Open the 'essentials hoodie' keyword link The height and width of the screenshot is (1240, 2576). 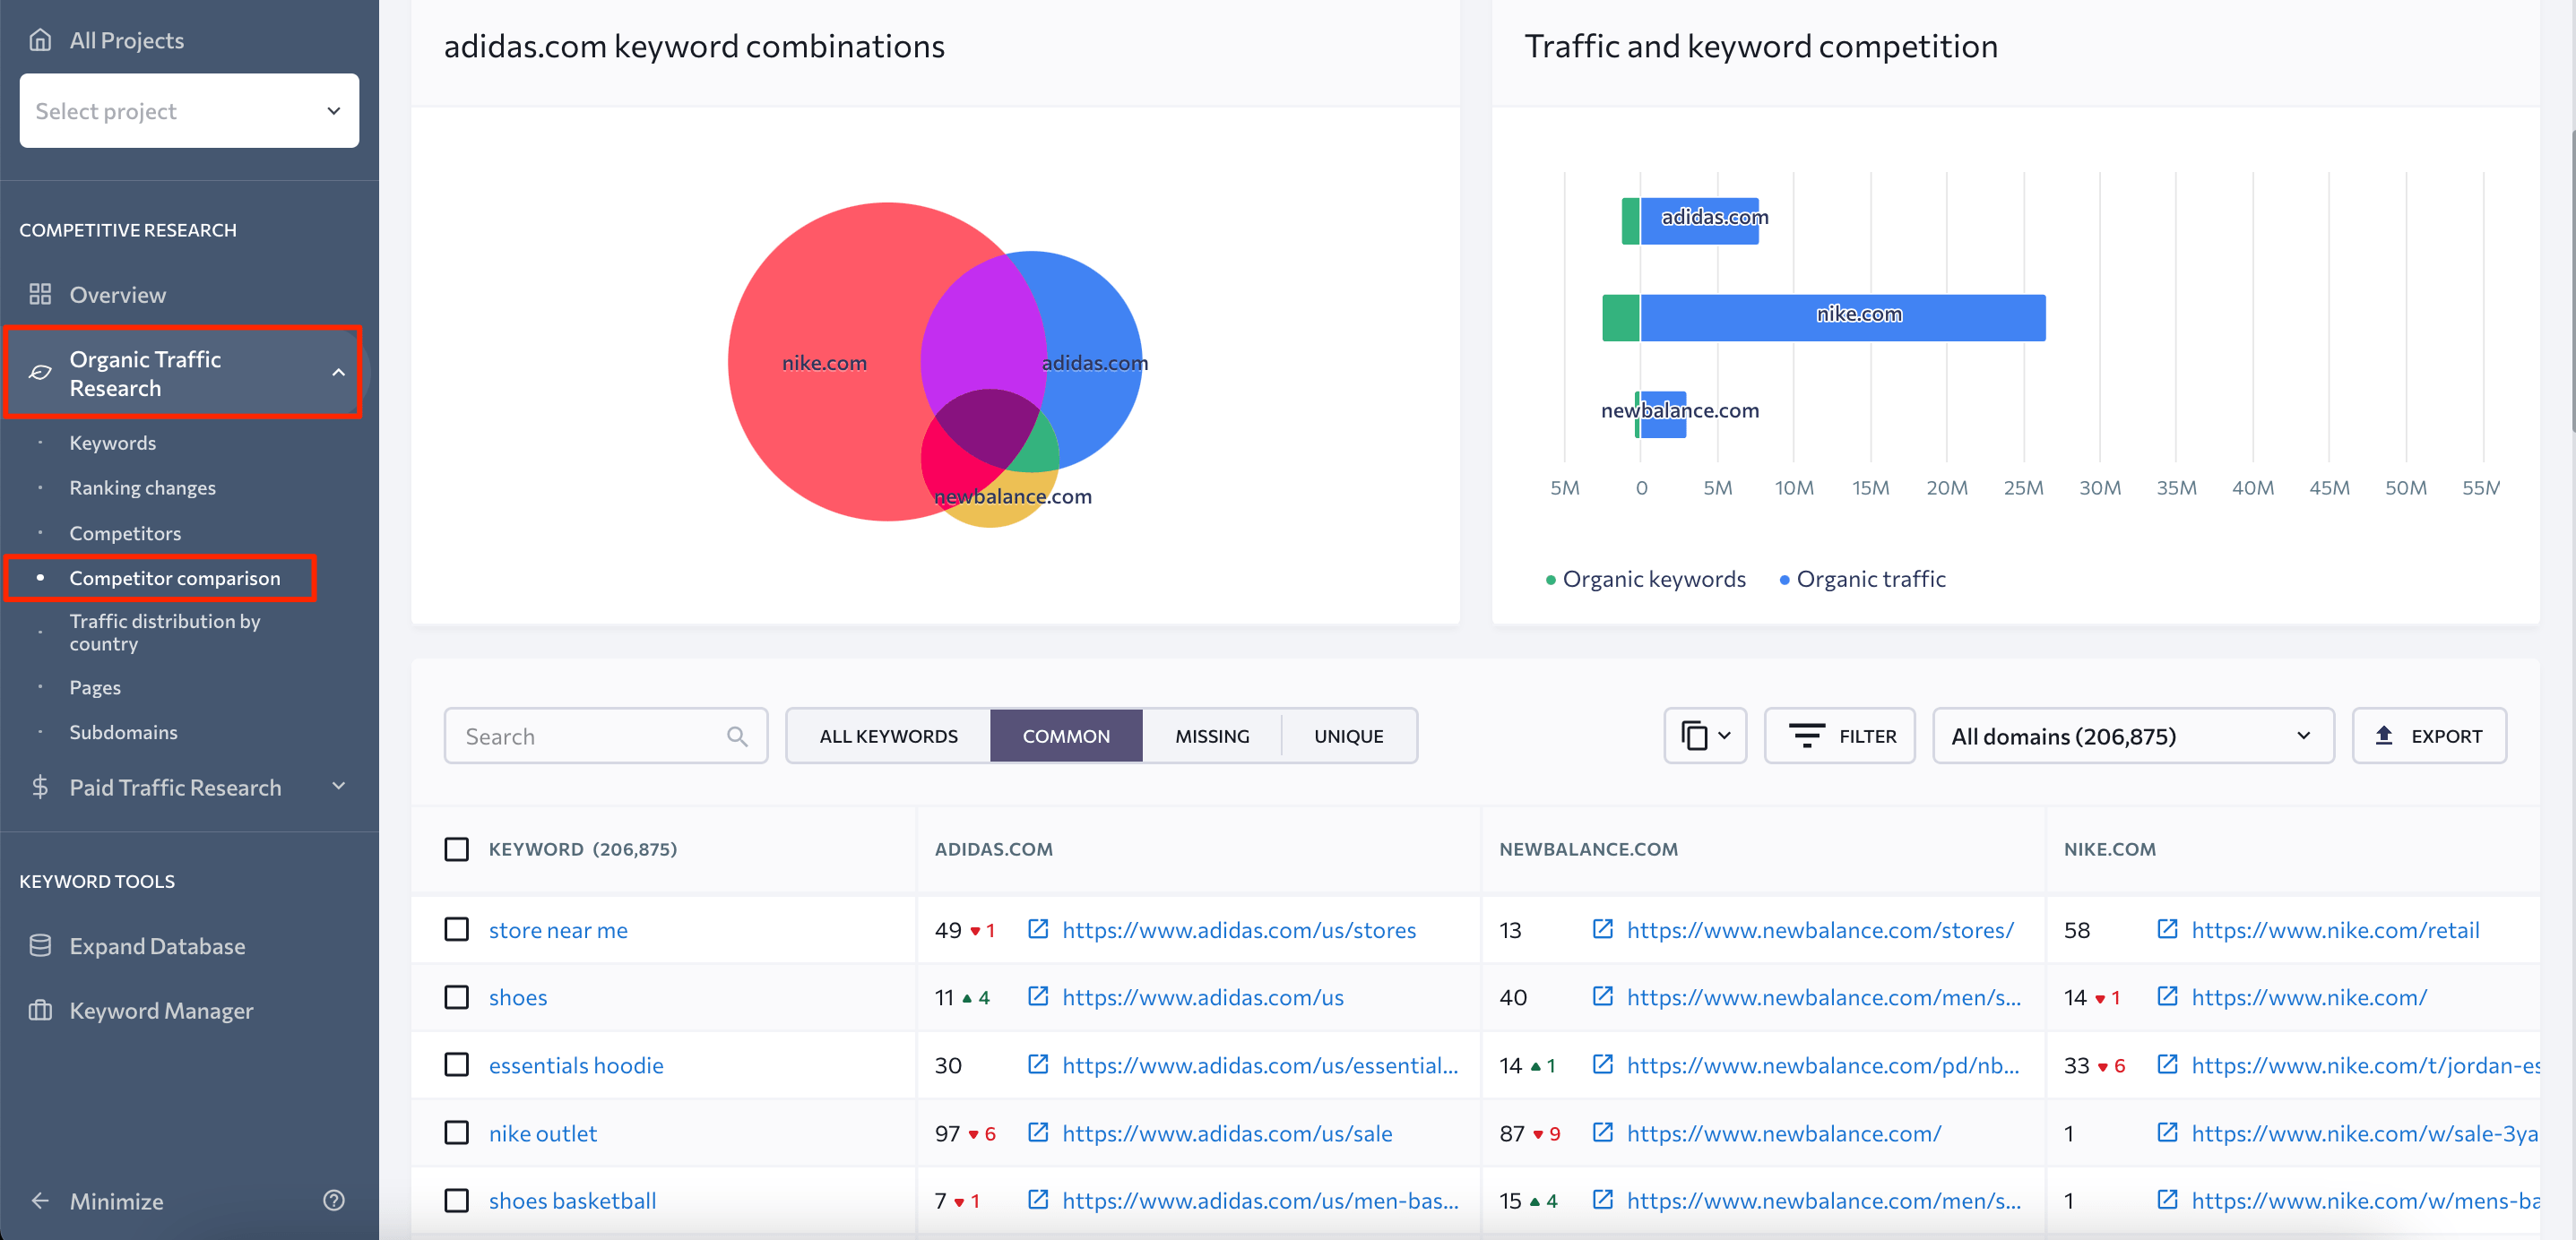[x=576, y=1065]
